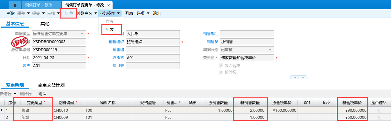Image resolution: width=391 pixels, height=122 pixels.
Task: Click the 源订单编号 field XSDD000219
Action: coord(59,50)
